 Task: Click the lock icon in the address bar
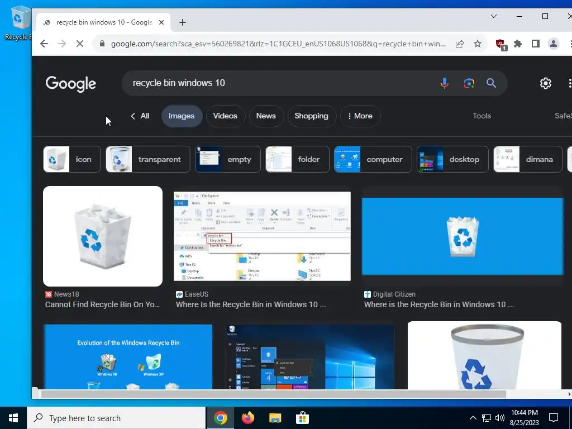(x=102, y=44)
